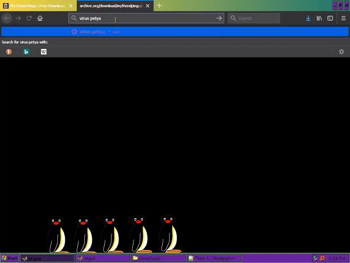The image size is (350, 263).
Task: Select the second Mypal taskbar button
Action: [103, 258]
